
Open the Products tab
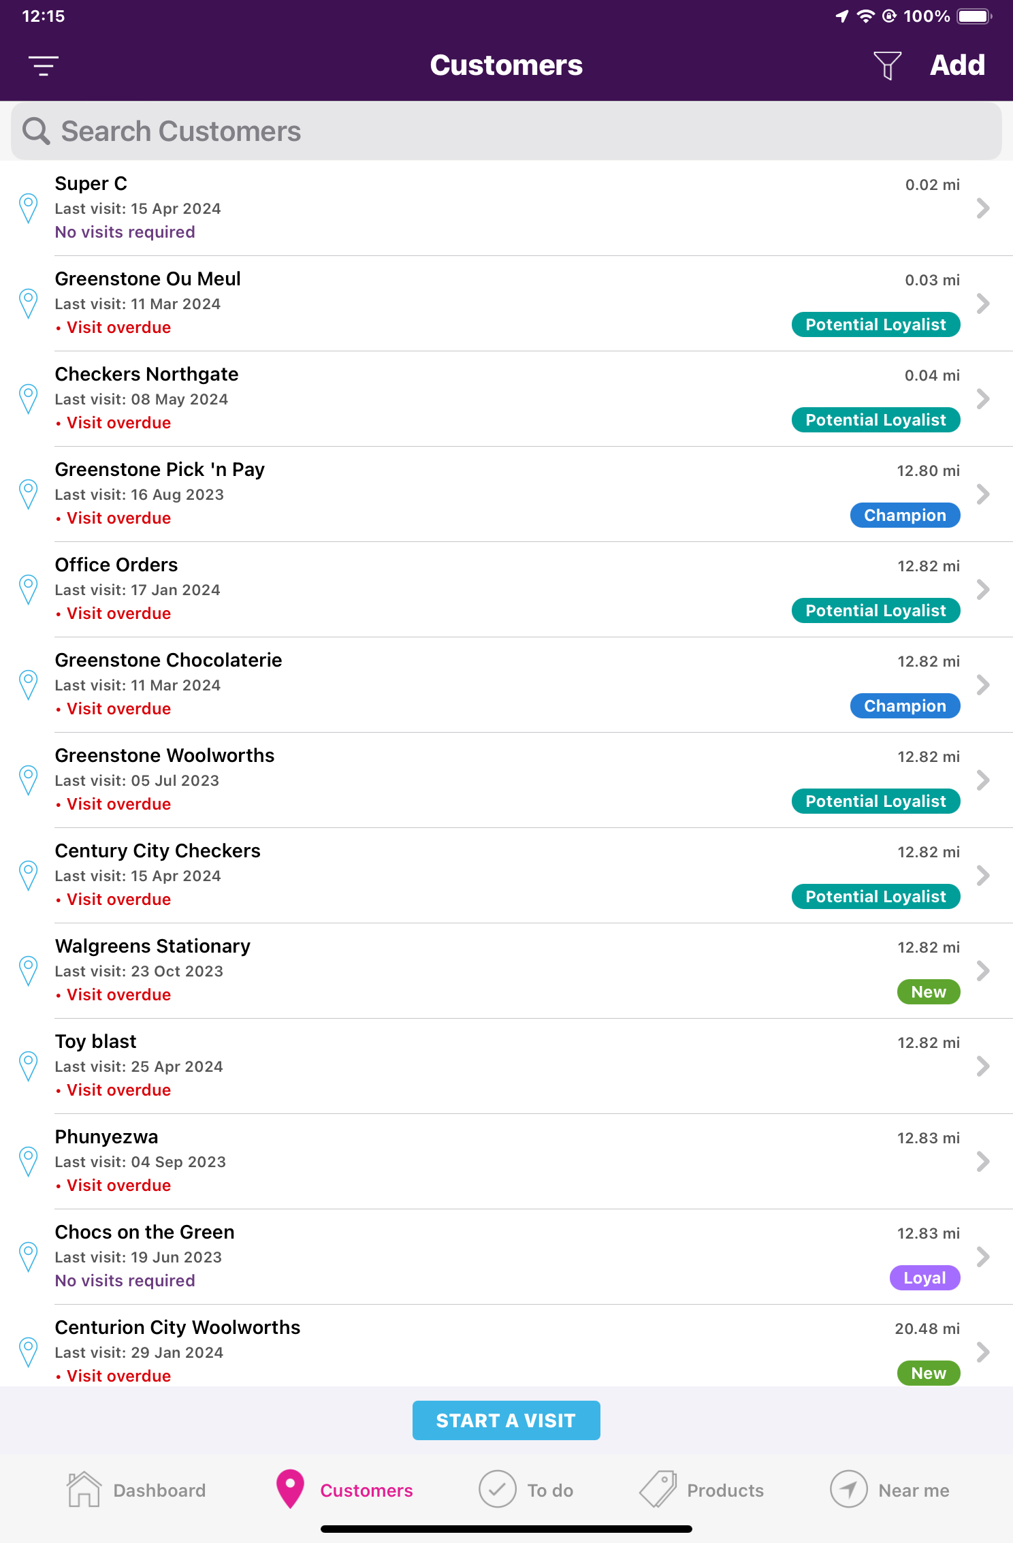(701, 1490)
